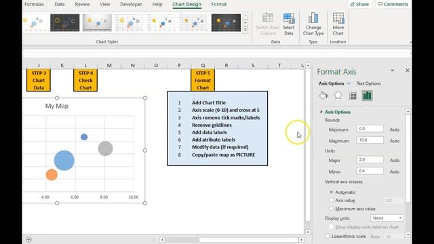The width and height of the screenshot is (434, 244).
Task: Click the 10.00 axis label
Action: coord(133,197)
